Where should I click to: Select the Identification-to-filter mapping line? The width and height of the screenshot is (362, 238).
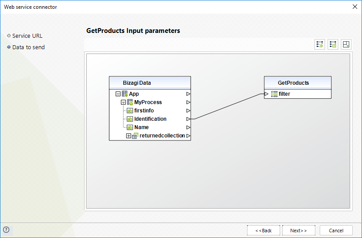227,106
